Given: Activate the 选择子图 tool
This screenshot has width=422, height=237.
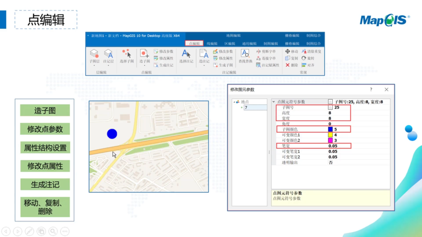Looking at the screenshot, I should point(126,56).
